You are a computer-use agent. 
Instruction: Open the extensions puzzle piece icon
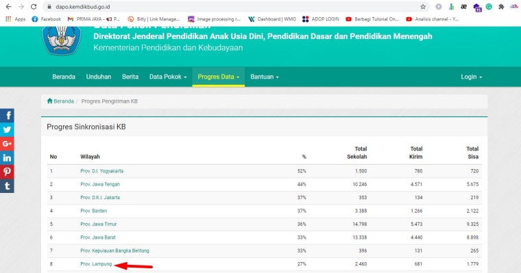click(501, 7)
